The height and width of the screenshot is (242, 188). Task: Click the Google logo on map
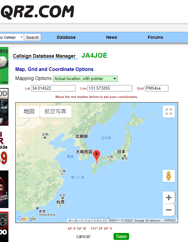[x=27, y=219]
